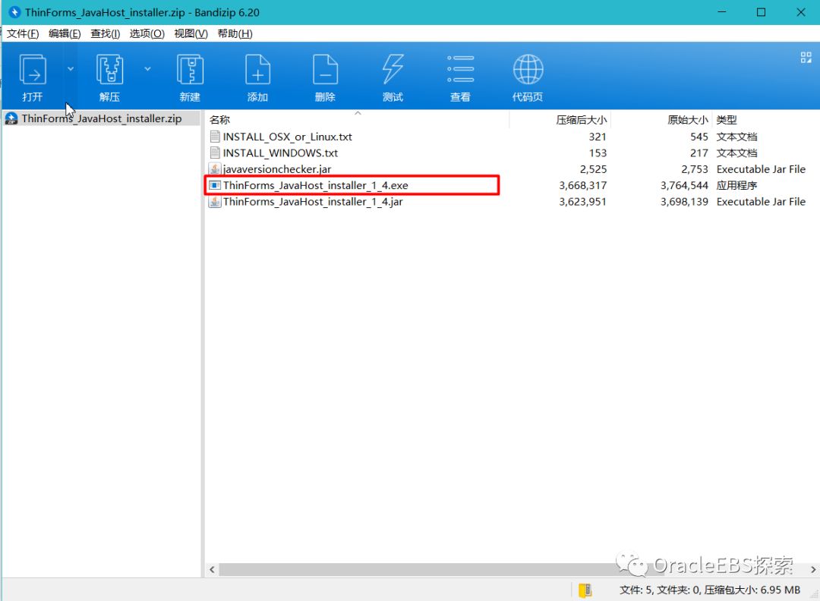Open the File 文件(F) menu
The image size is (820, 601).
23,33
